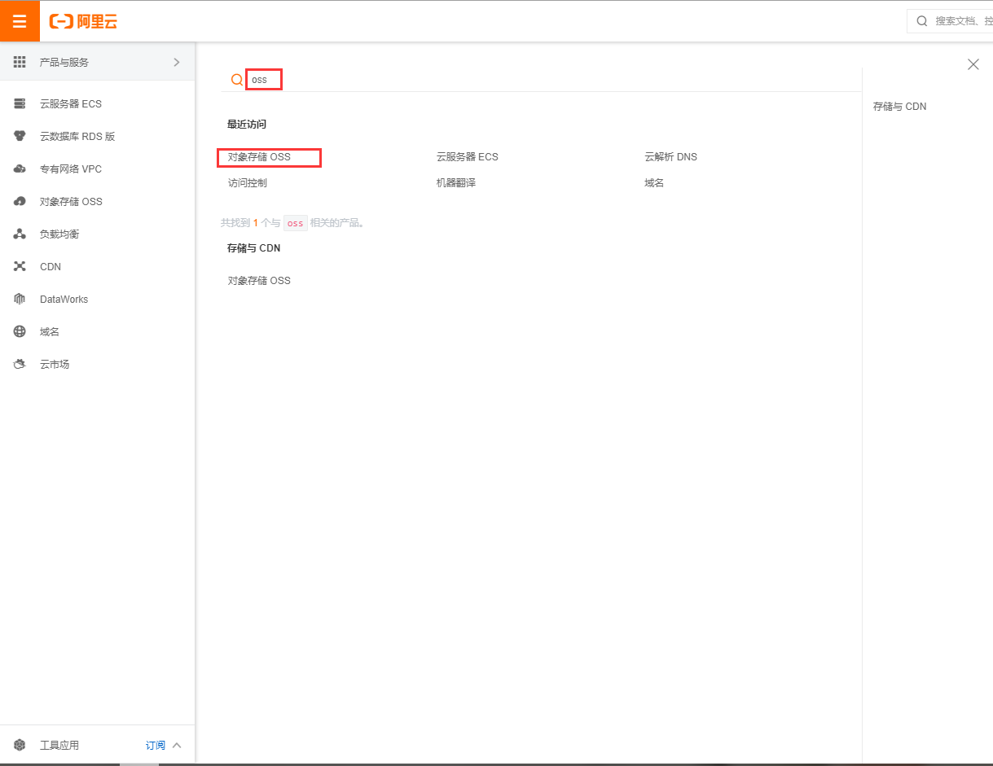993x766 pixels.
Task: Switch to the 存储与 CDN category on right
Action: pos(899,106)
